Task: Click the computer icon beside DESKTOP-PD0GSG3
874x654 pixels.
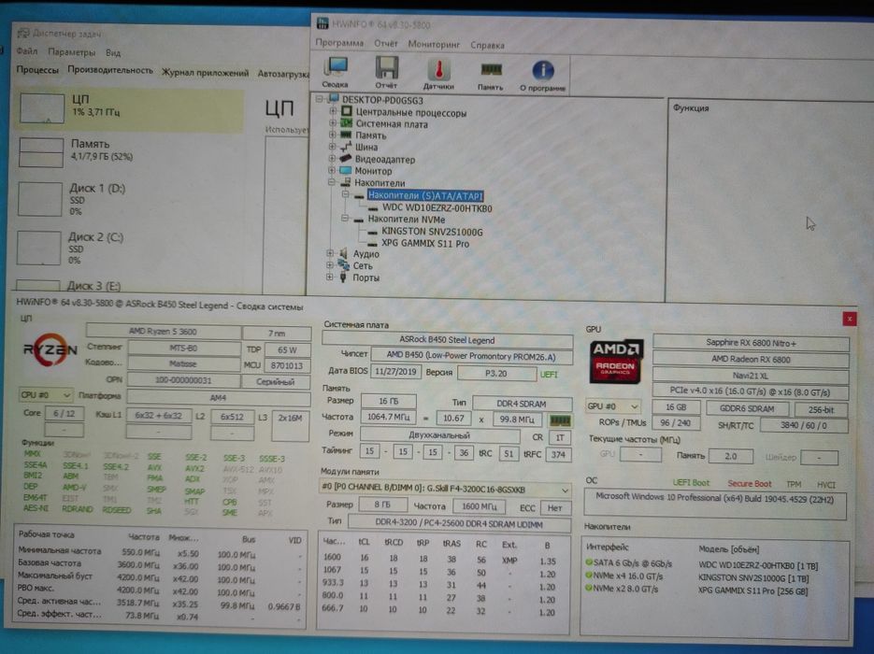Action: coord(334,99)
